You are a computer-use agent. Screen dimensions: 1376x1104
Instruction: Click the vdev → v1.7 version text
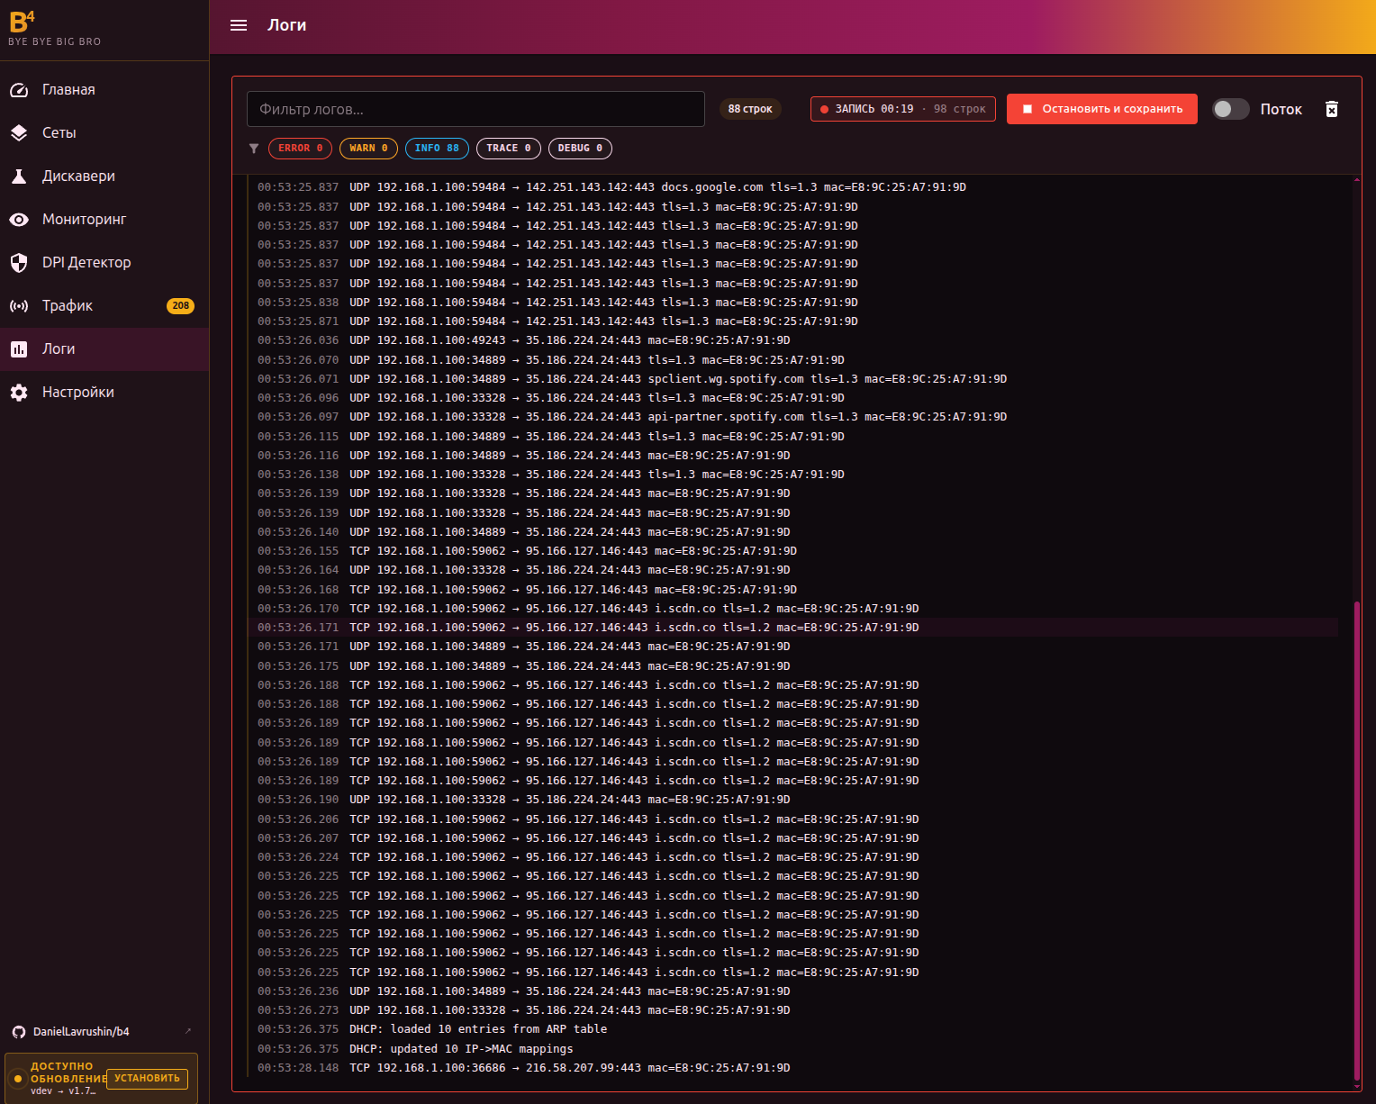pos(63,1090)
